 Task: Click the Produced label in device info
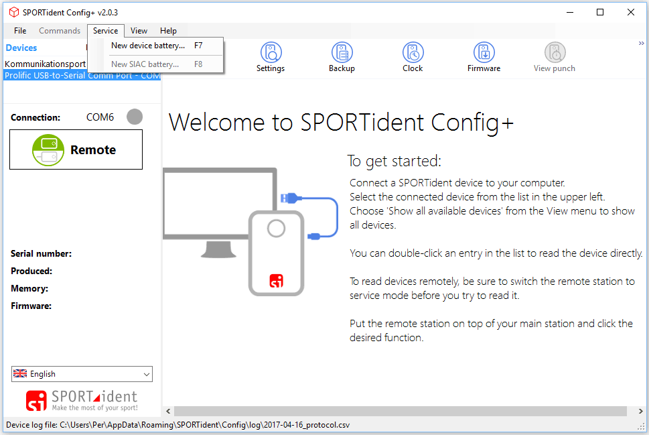click(31, 271)
